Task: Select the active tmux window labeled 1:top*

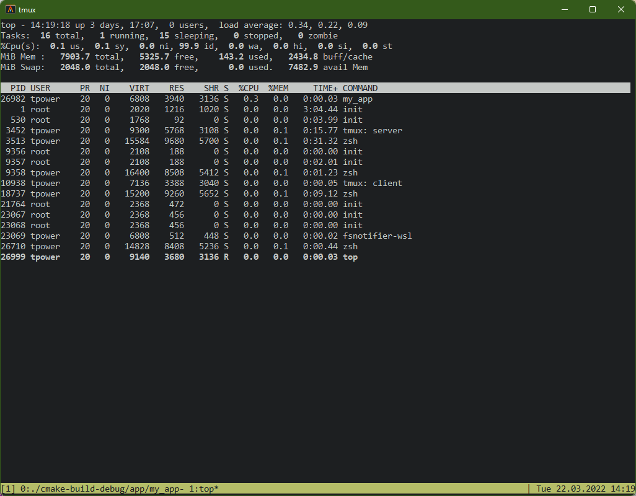Action: coord(205,488)
